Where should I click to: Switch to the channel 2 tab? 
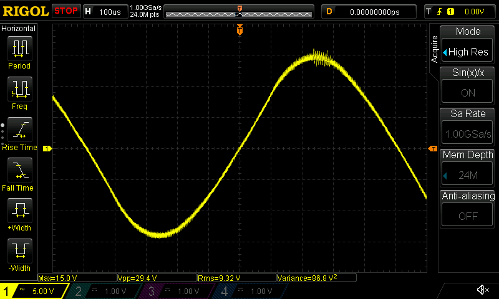coord(103,291)
